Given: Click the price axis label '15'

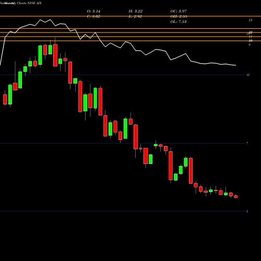Looking at the screenshot, I should (251, 20).
